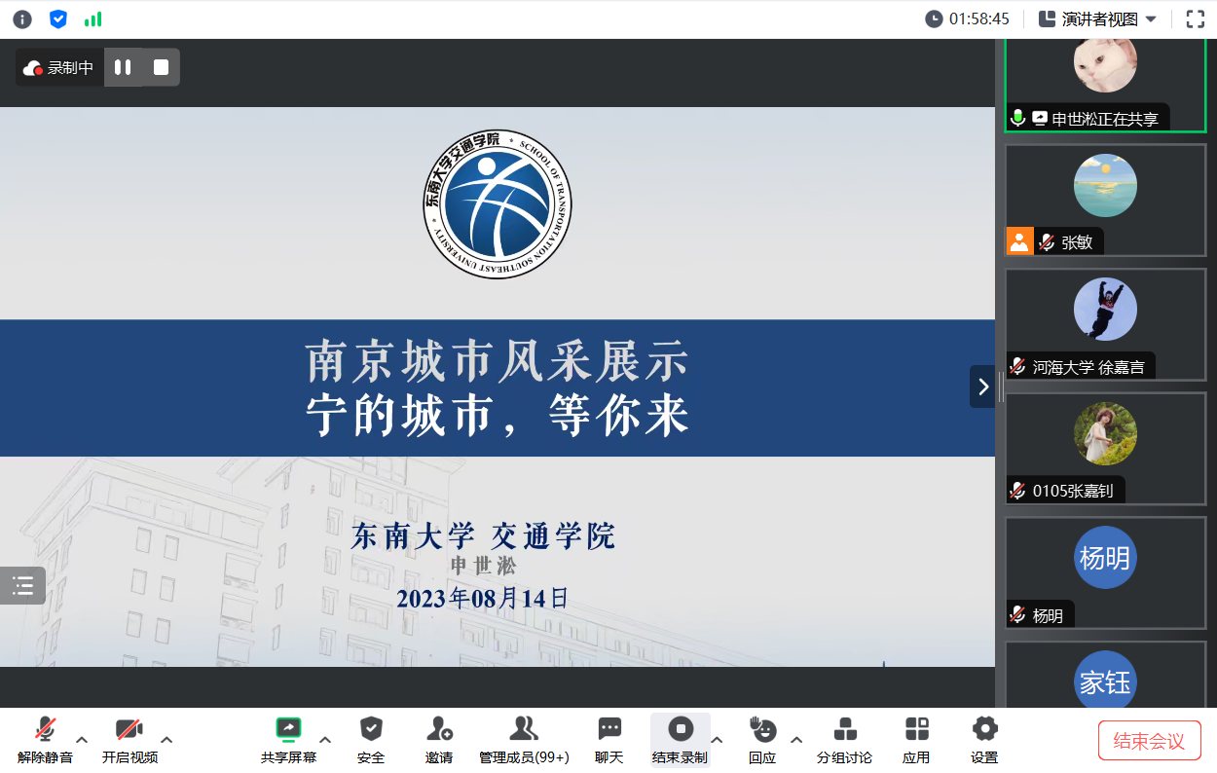The width and height of the screenshot is (1217, 773).
Task: Click the 录制中 recording indicator
Action: point(59,67)
